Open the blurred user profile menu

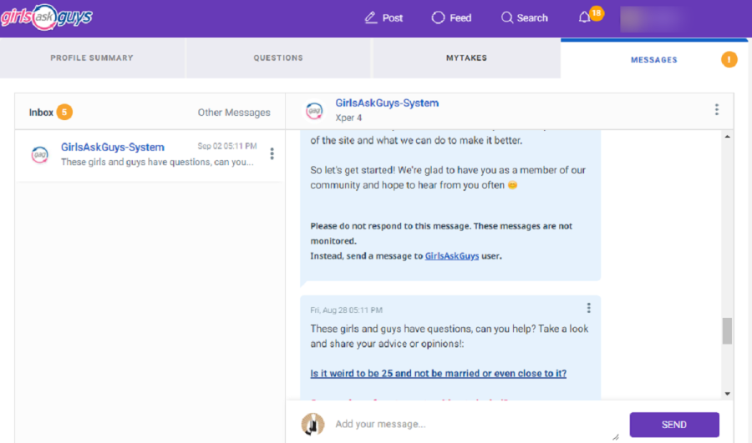pos(653,19)
